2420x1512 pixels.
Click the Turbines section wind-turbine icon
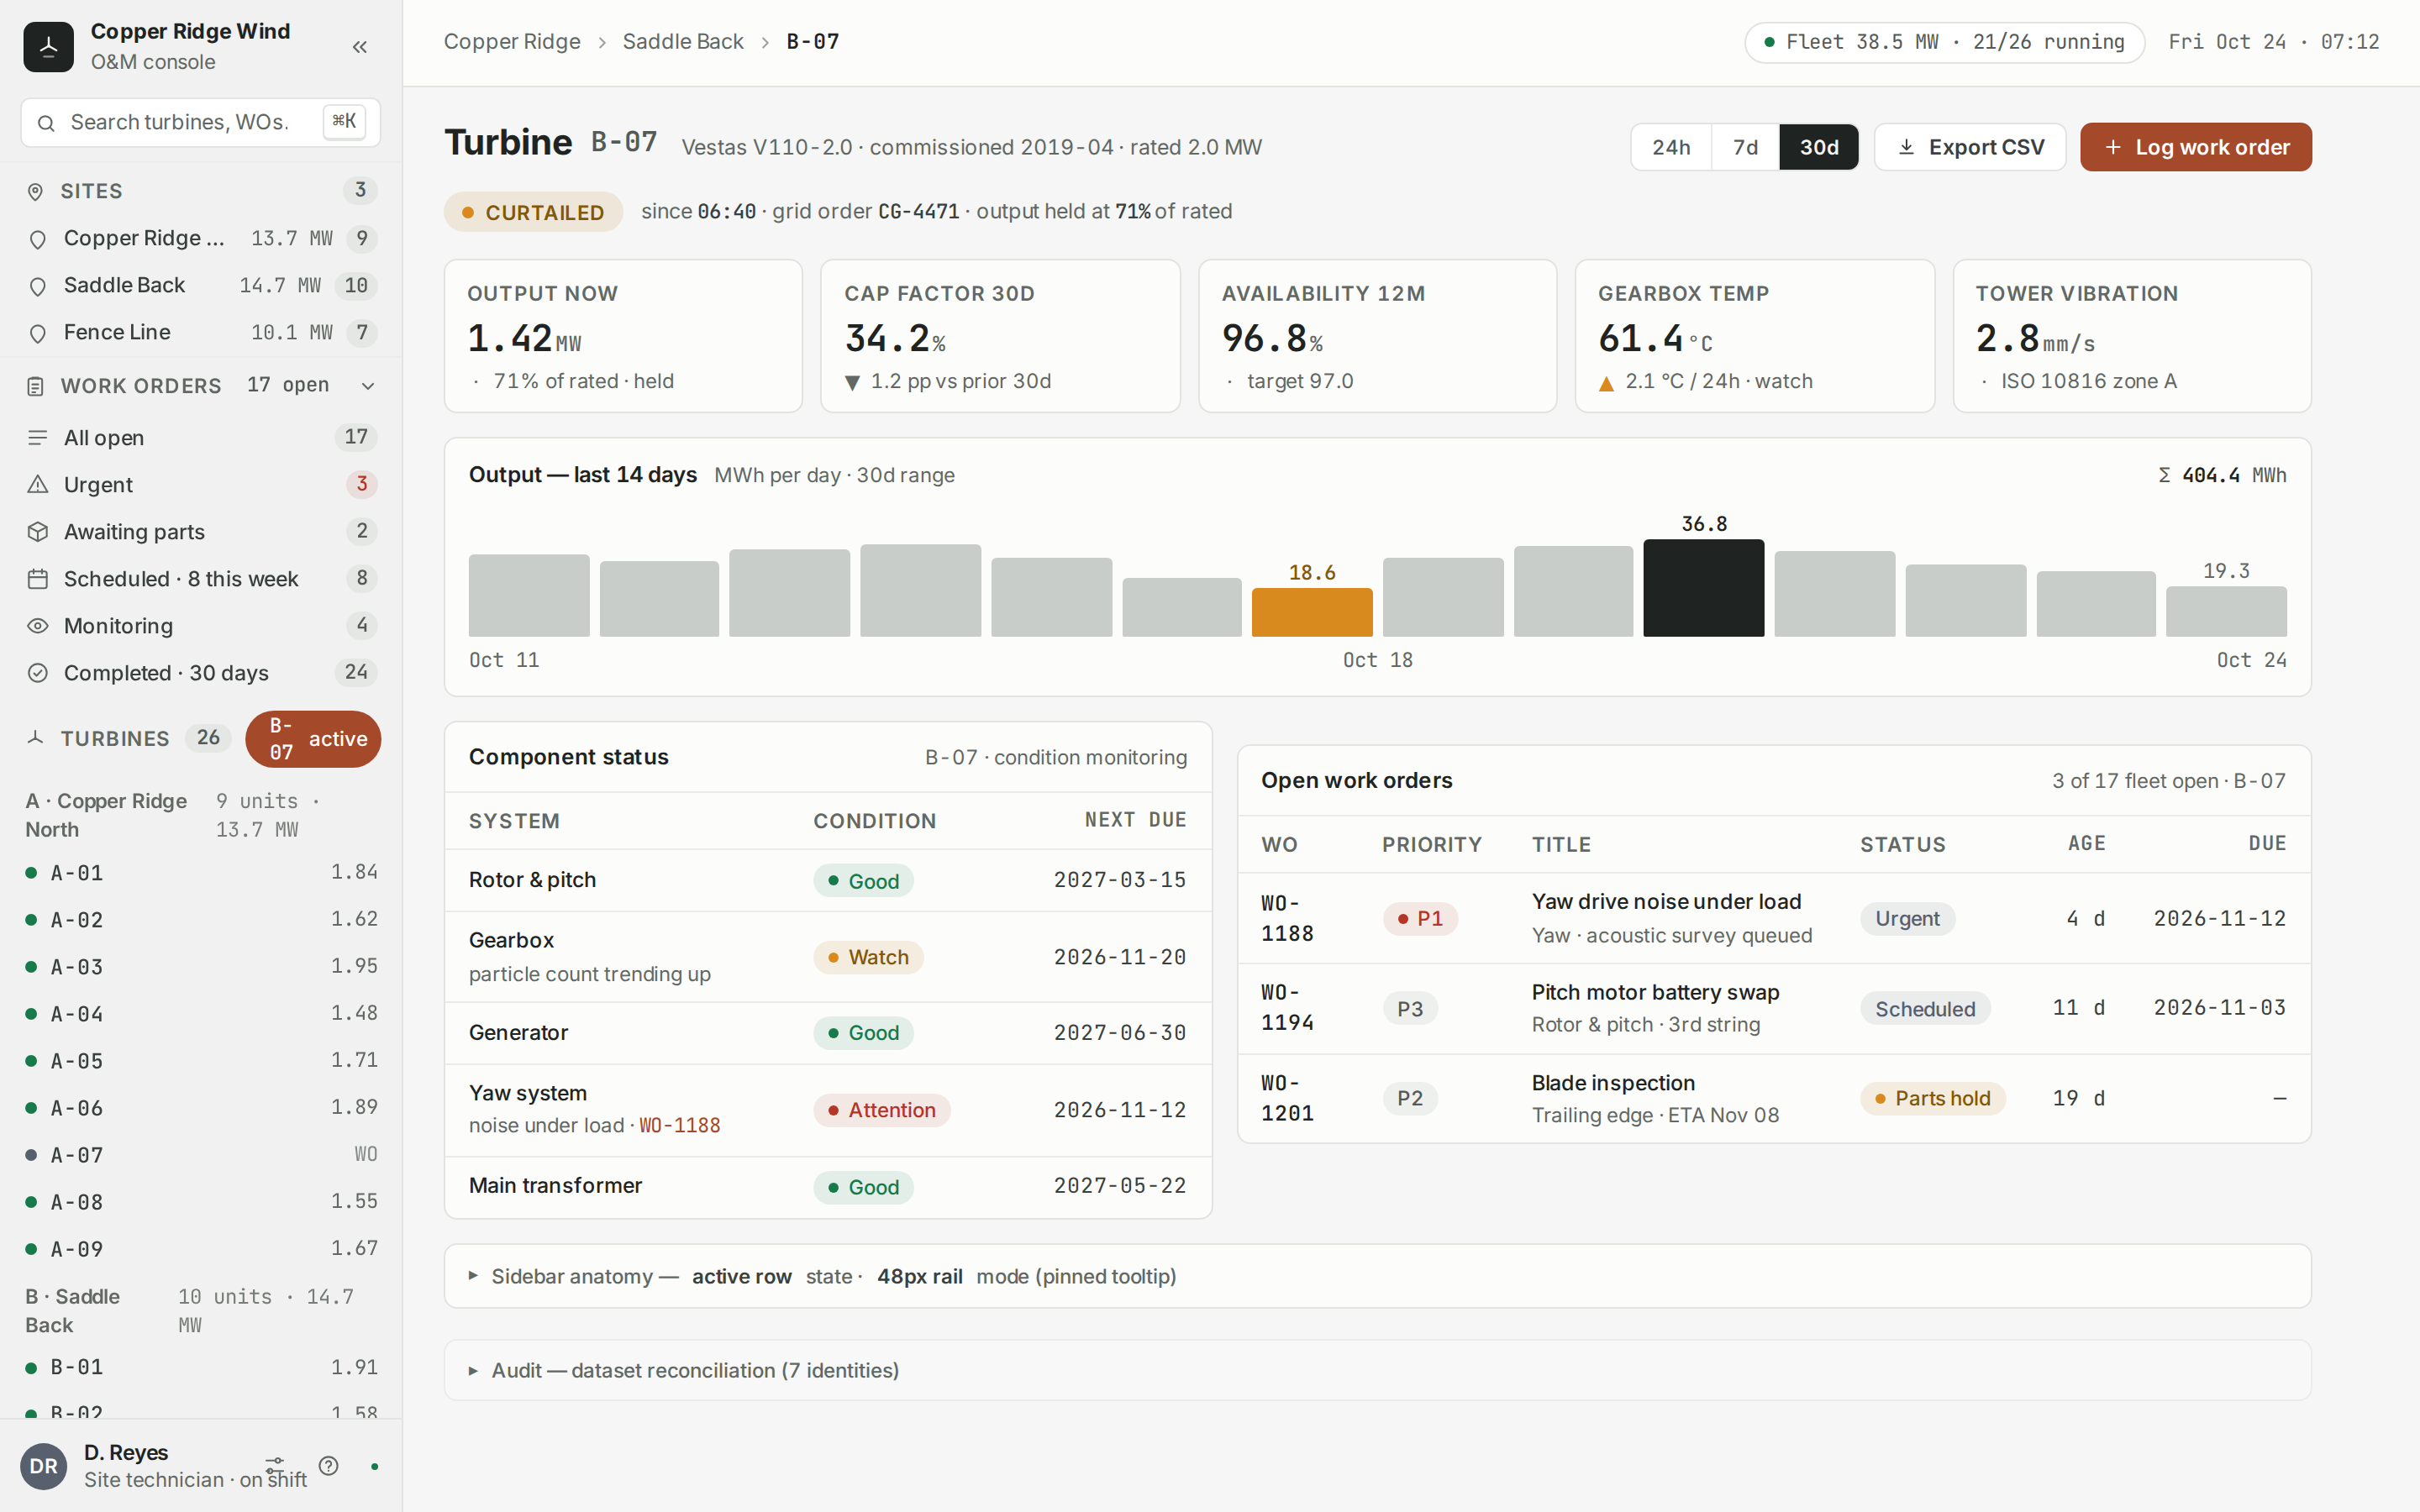click(x=36, y=738)
